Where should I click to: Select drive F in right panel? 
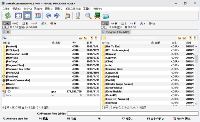[133, 24]
